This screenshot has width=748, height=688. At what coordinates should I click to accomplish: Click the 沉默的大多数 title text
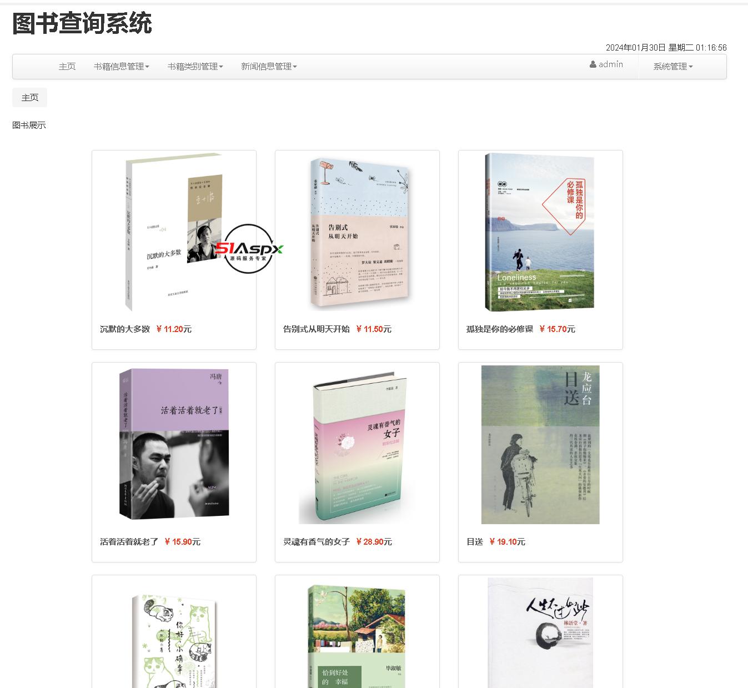tap(125, 329)
